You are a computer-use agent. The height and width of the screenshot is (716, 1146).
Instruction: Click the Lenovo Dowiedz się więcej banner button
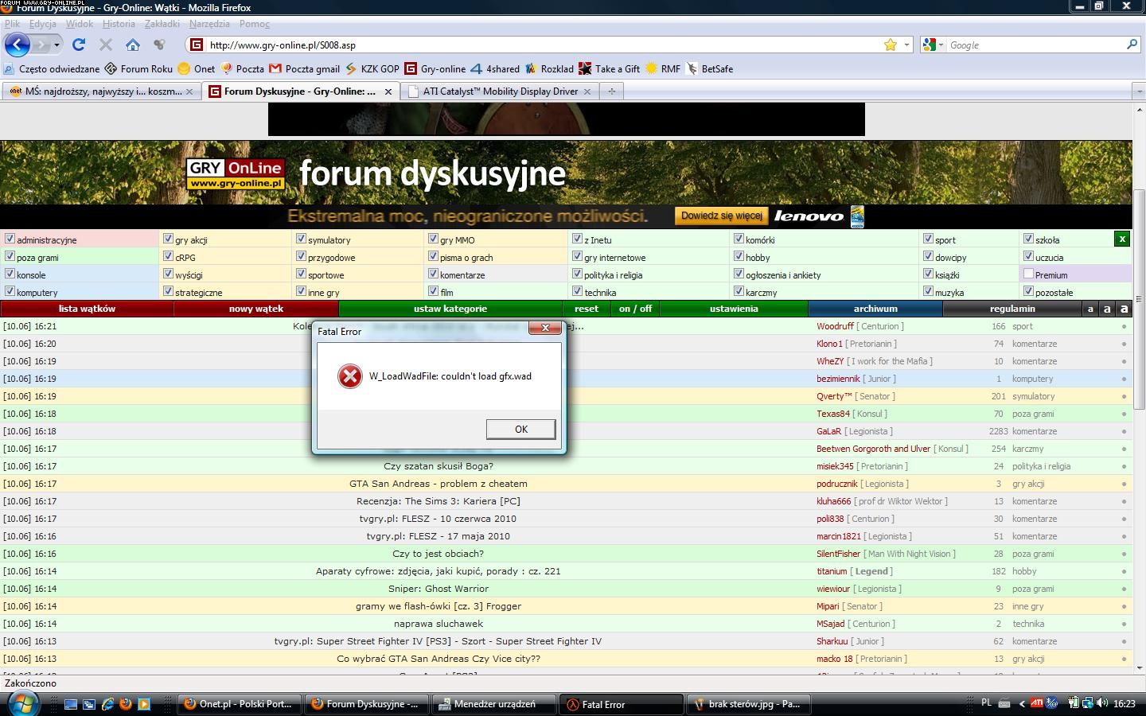(721, 216)
